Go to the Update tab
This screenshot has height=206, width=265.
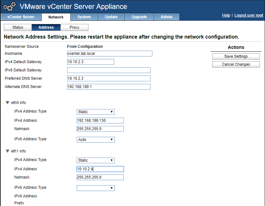(111, 17)
